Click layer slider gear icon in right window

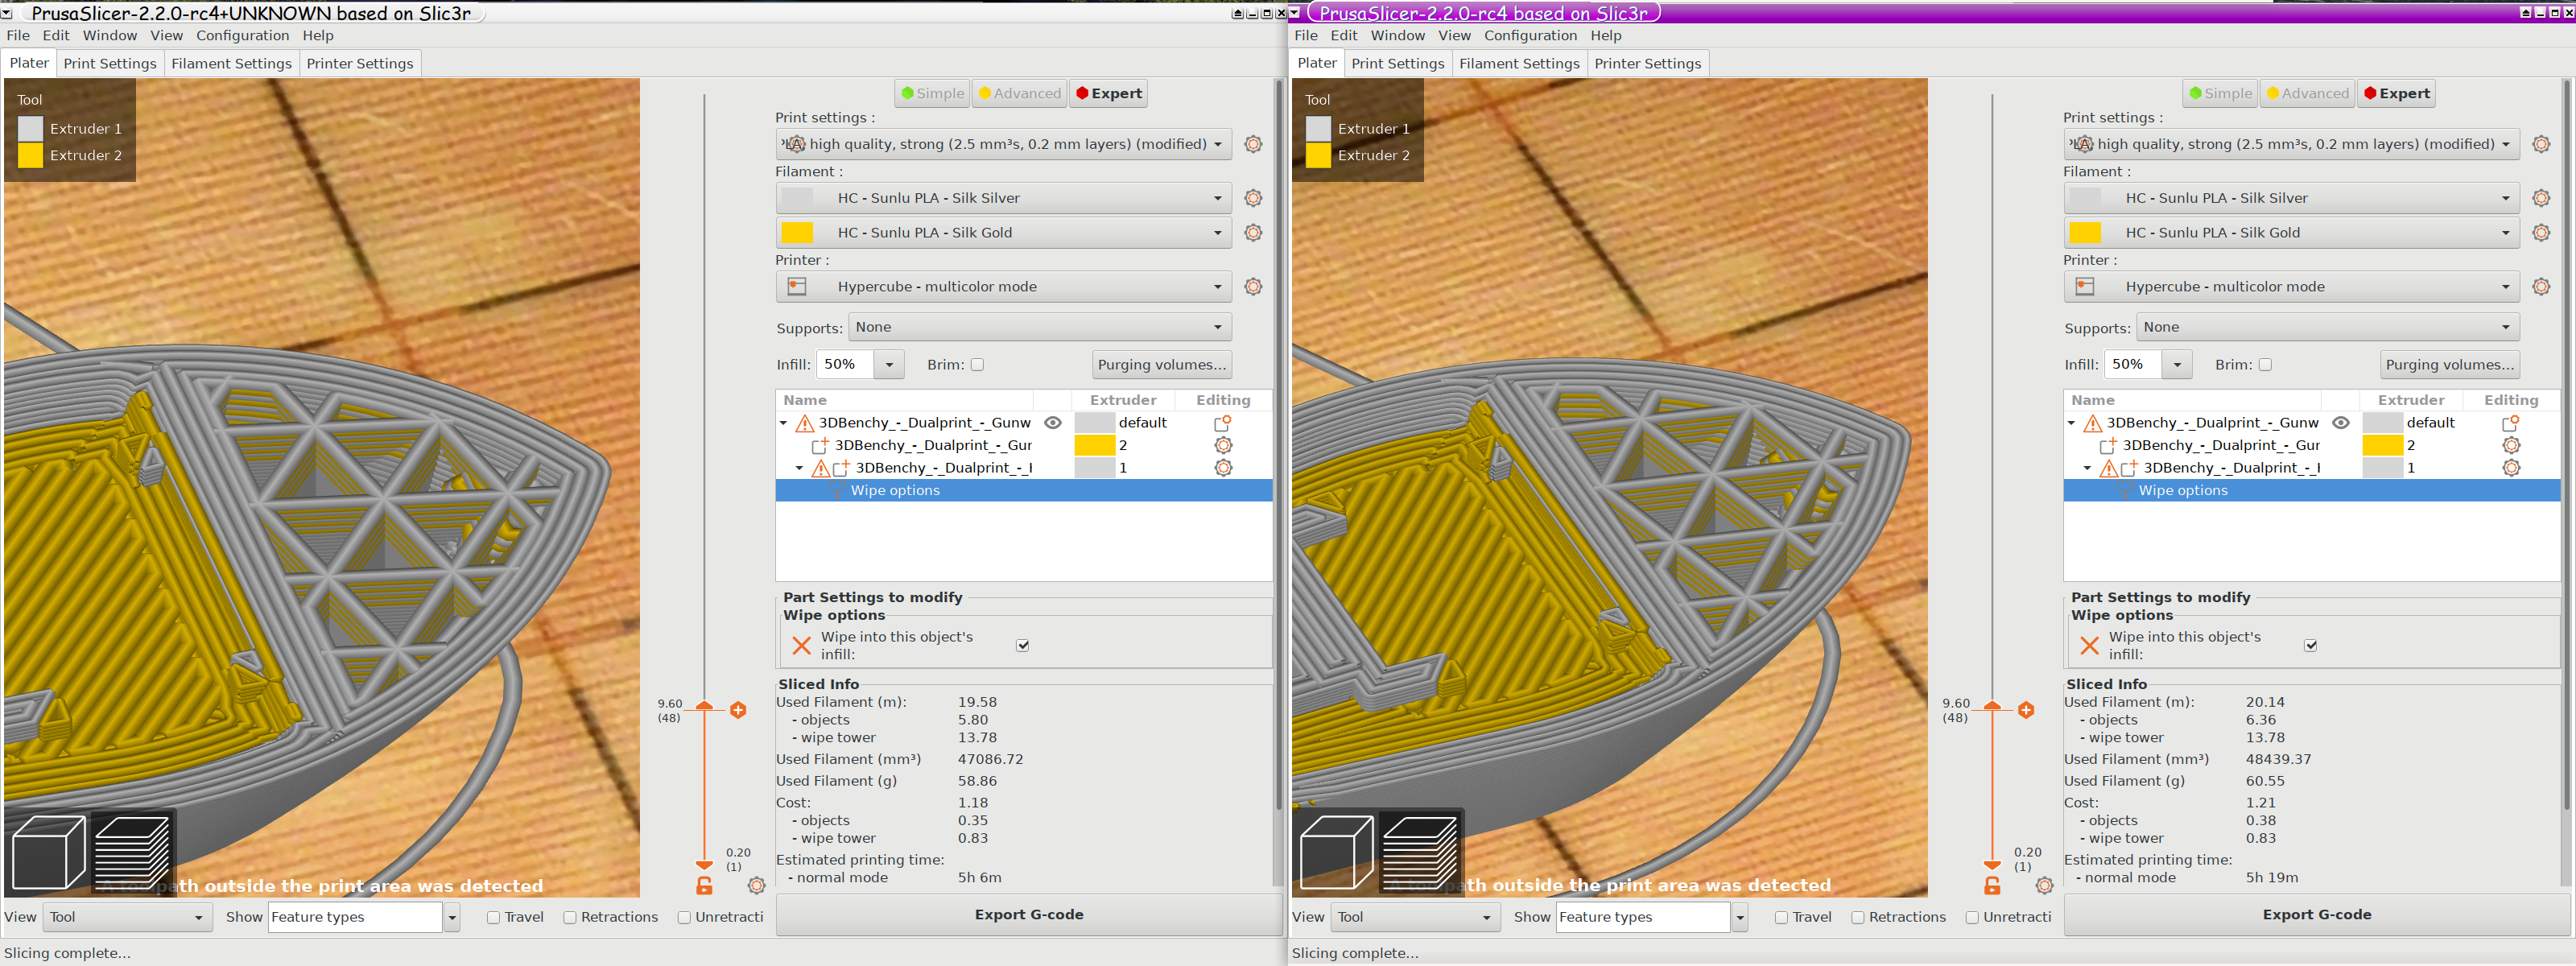(x=2045, y=885)
